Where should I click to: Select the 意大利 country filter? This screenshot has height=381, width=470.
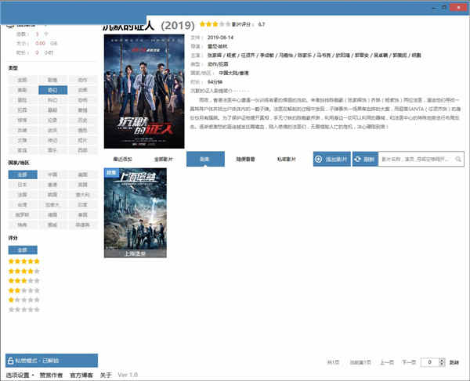click(x=83, y=195)
